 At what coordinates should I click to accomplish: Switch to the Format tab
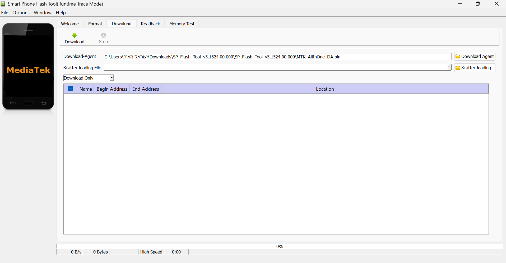(95, 24)
